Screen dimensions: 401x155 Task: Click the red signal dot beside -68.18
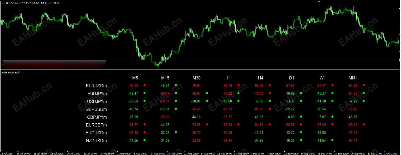coord(145,132)
